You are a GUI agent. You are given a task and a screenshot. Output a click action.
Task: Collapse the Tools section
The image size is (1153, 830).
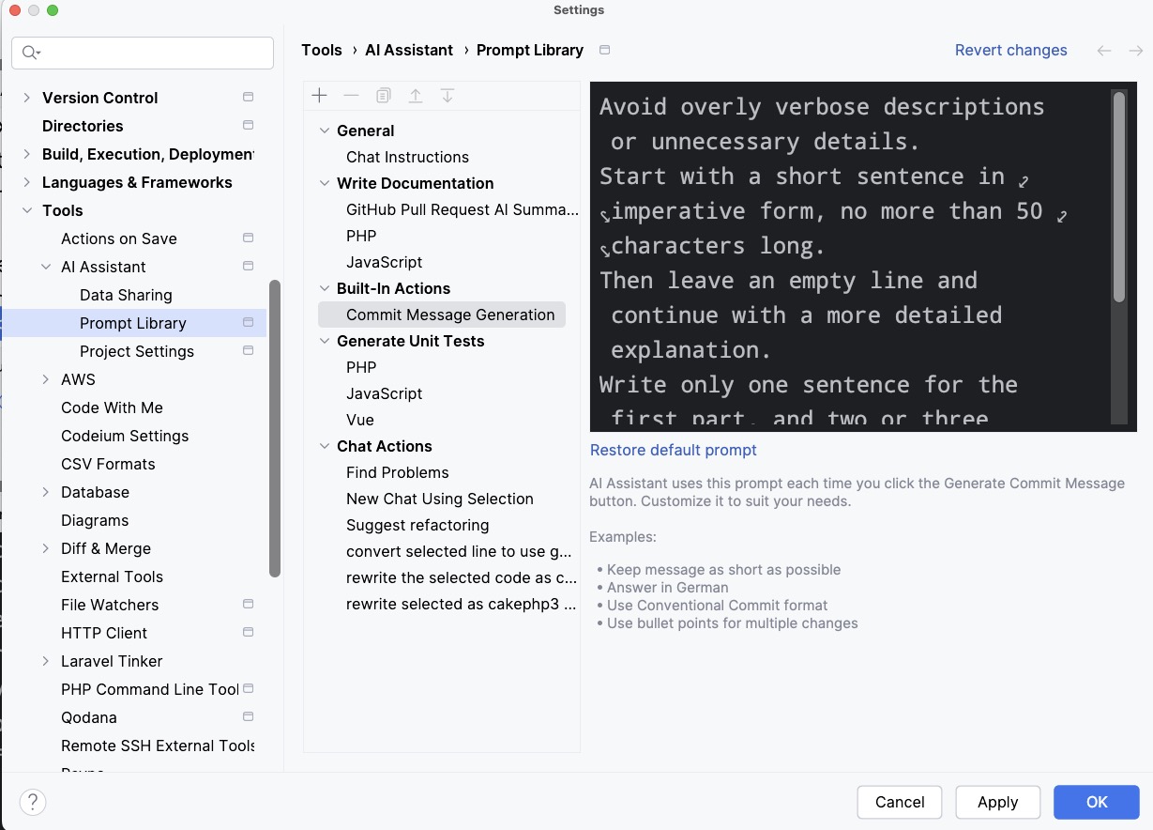pos(26,210)
